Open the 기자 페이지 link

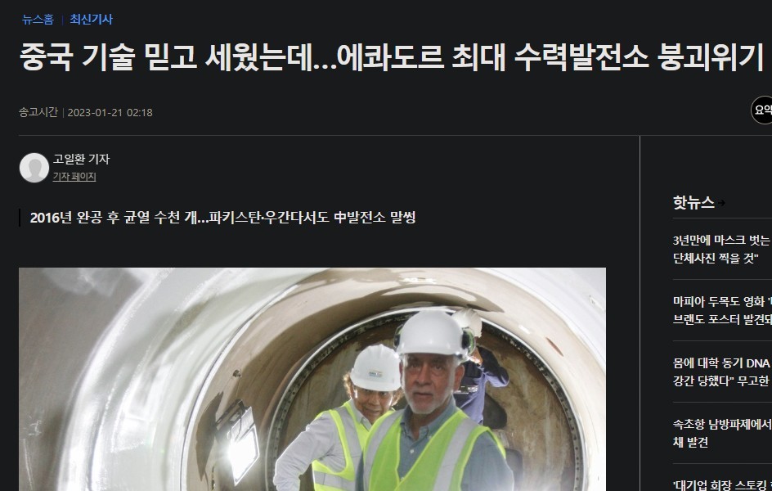click(74, 176)
